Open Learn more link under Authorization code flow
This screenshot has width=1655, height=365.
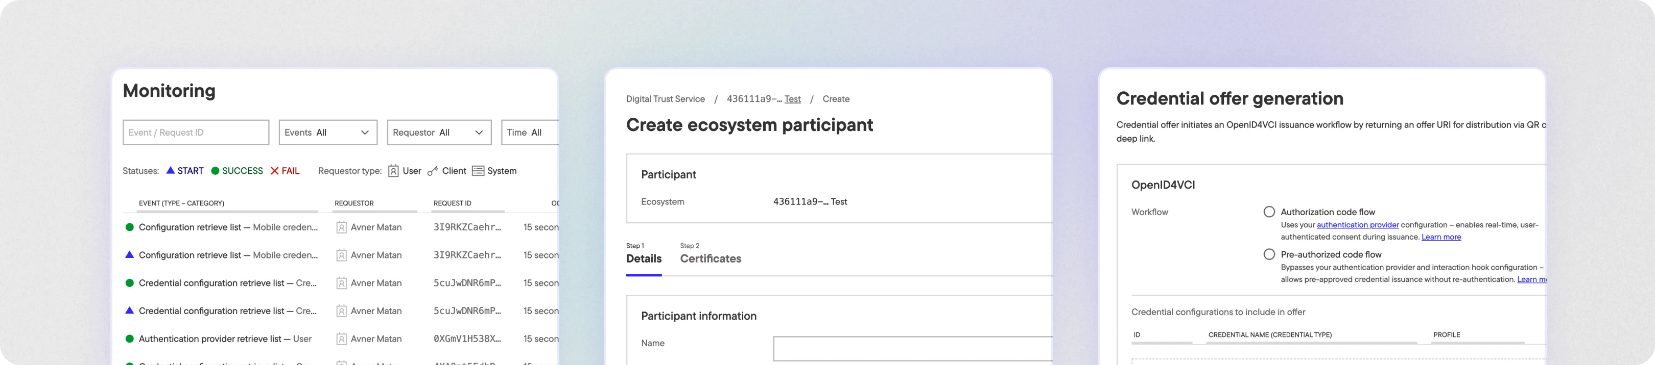coord(1441,238)
